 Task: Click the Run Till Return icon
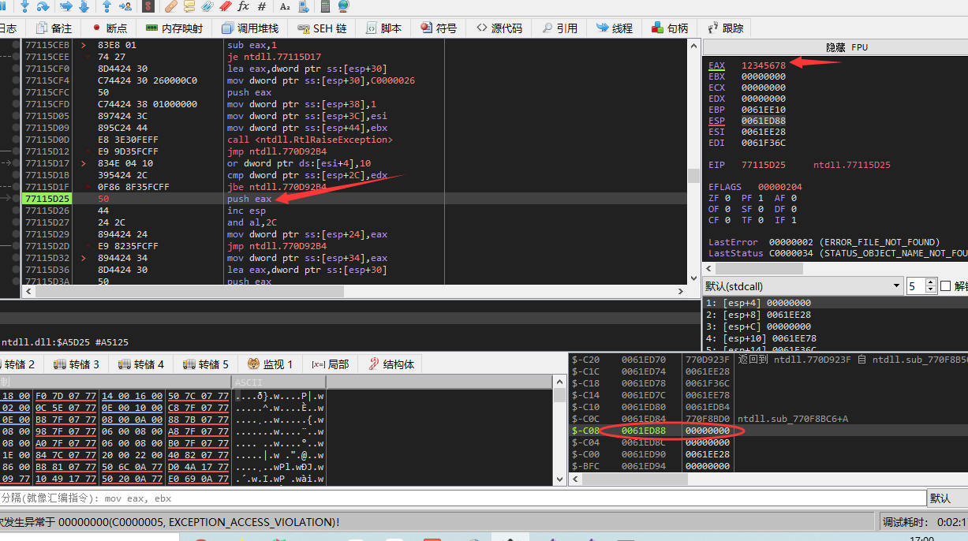(107, 6)
